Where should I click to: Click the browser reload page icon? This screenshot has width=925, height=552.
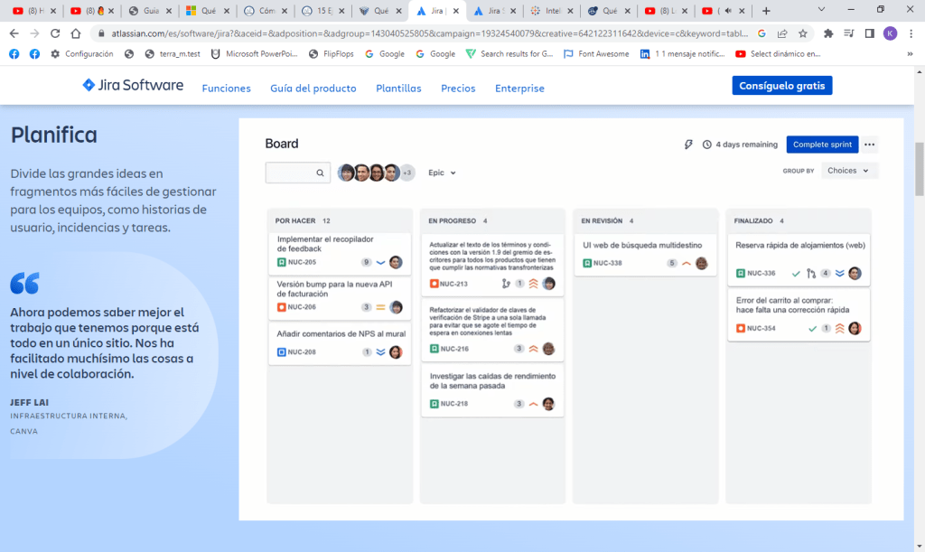pos(55,33)
